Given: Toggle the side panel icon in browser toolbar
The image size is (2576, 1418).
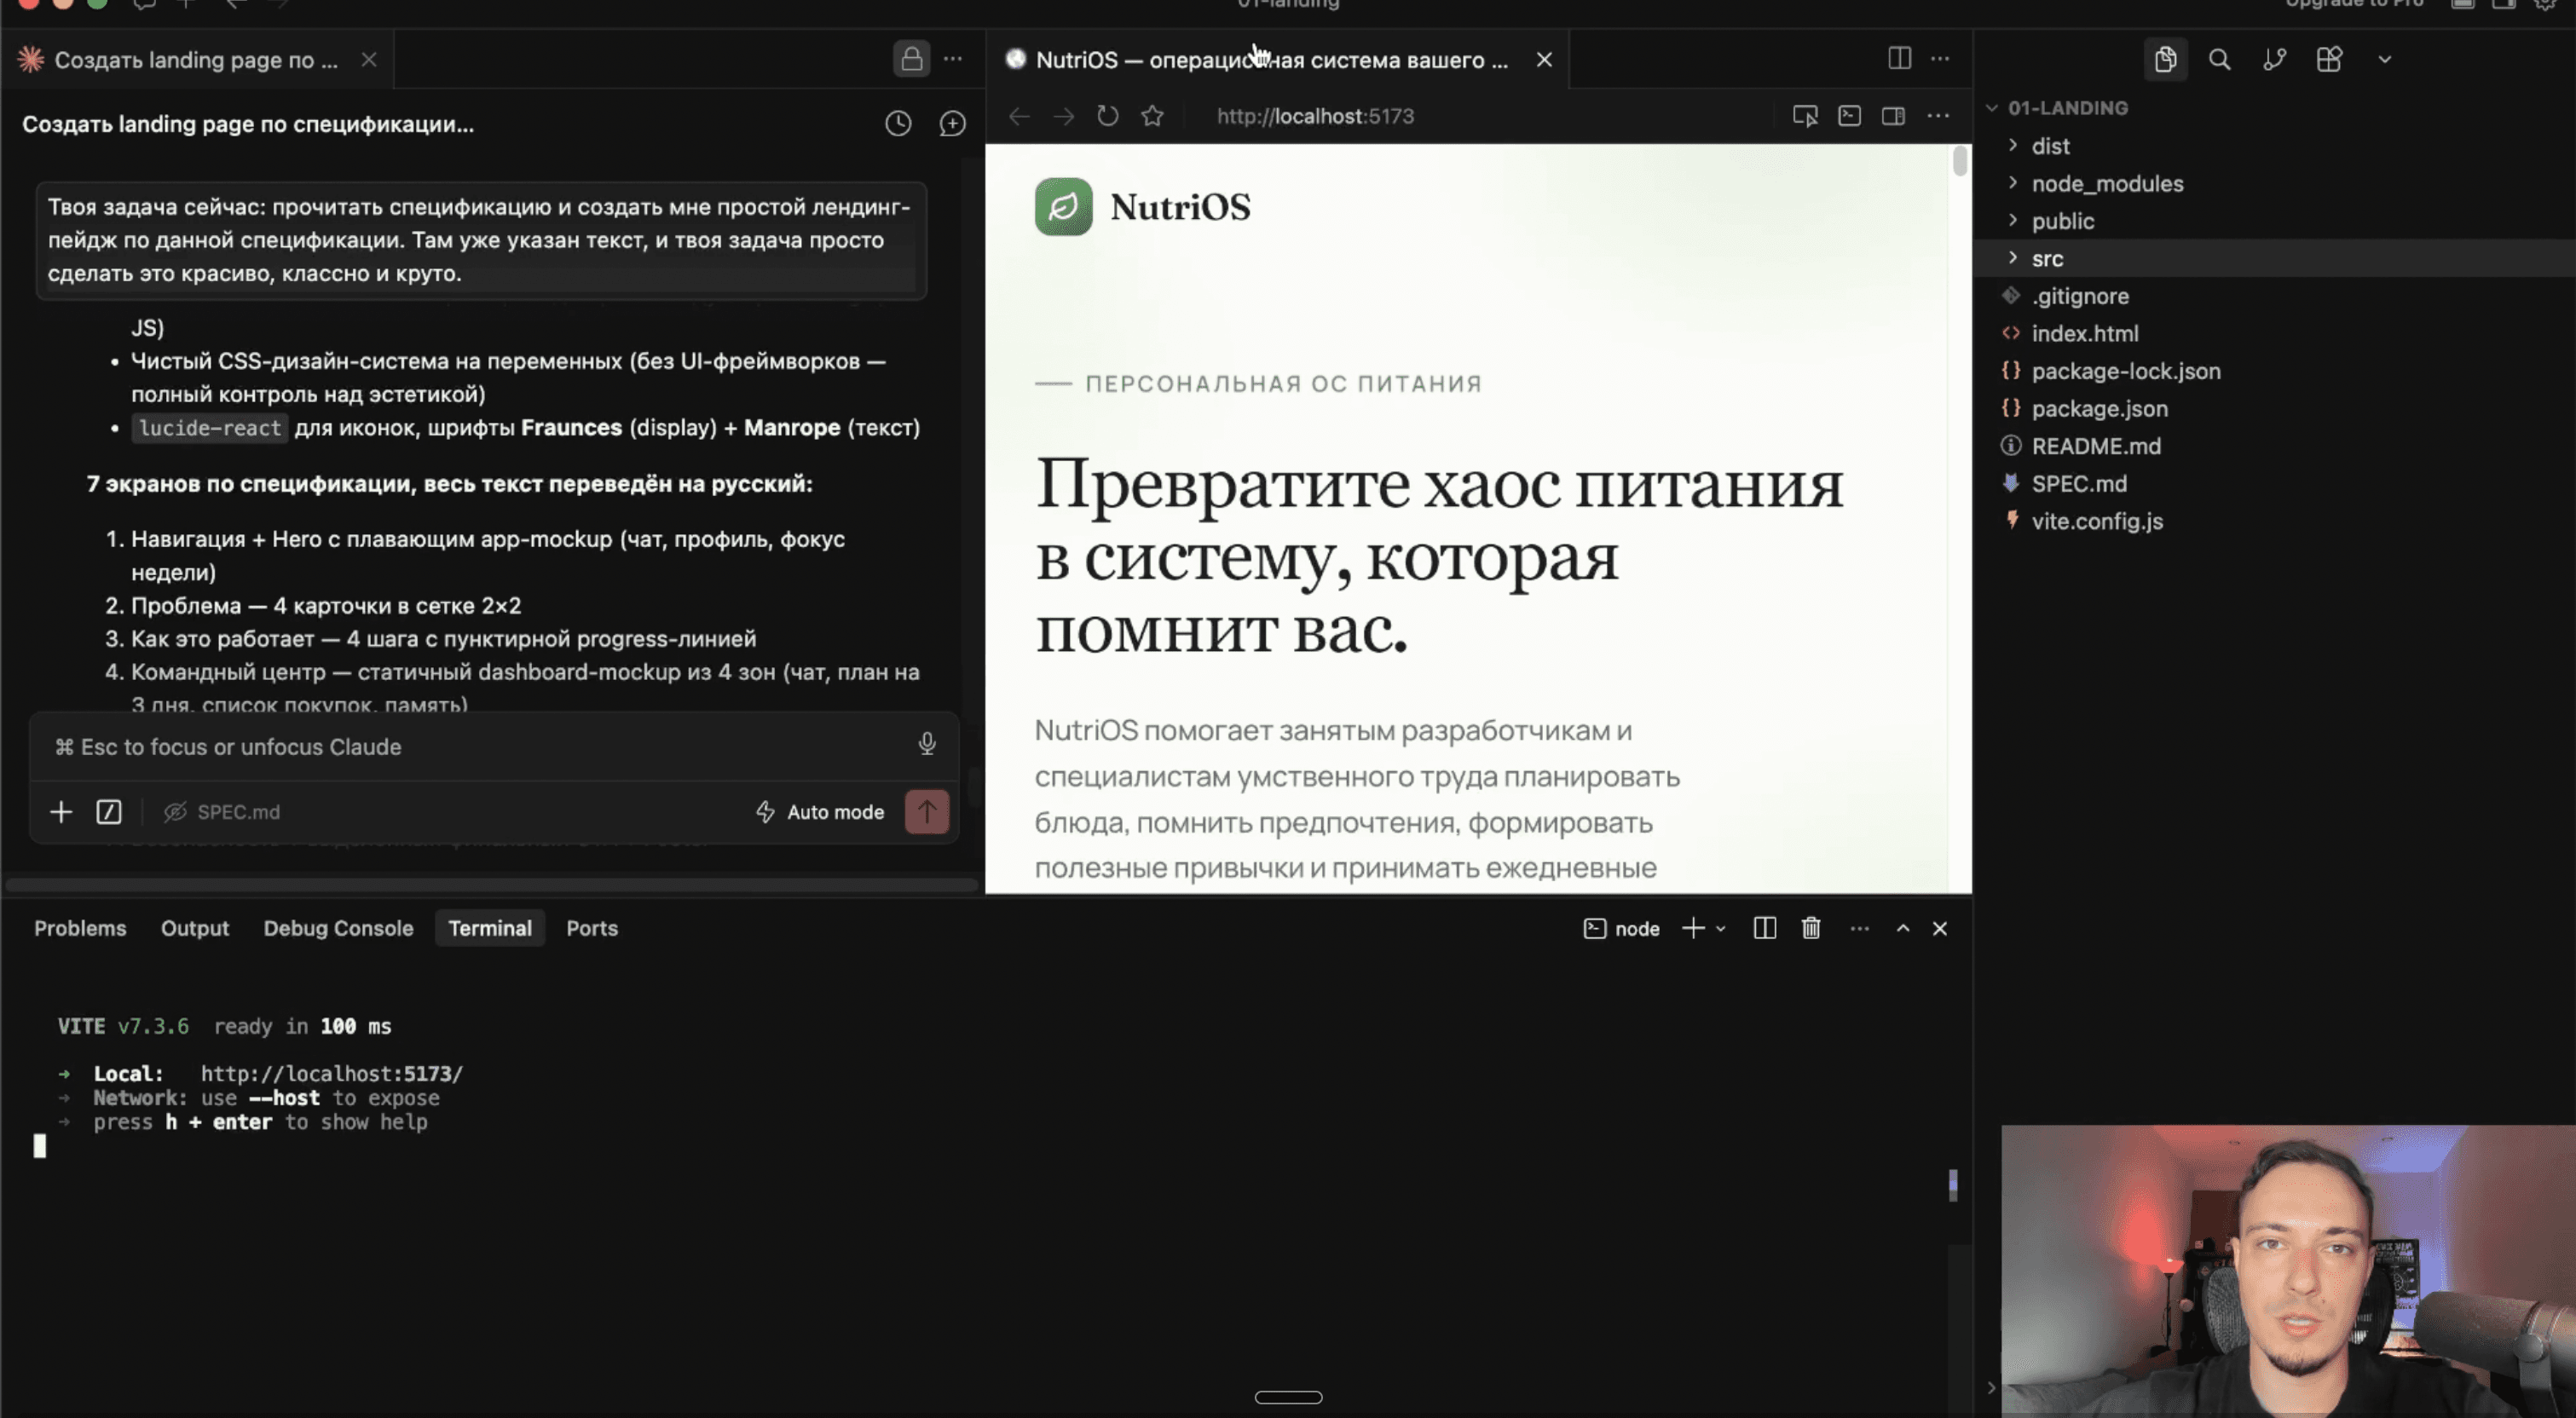Looking at the screenshot, I should [x=1893, y=116].
